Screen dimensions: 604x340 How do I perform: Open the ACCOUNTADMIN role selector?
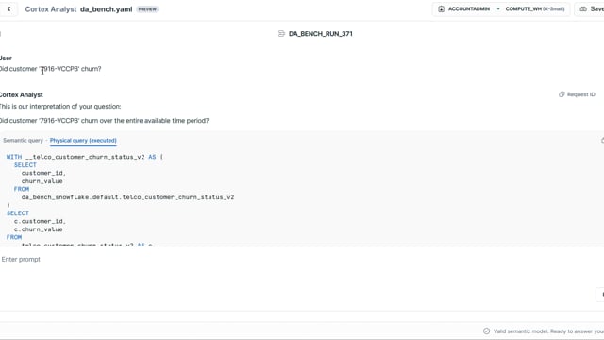464,8
